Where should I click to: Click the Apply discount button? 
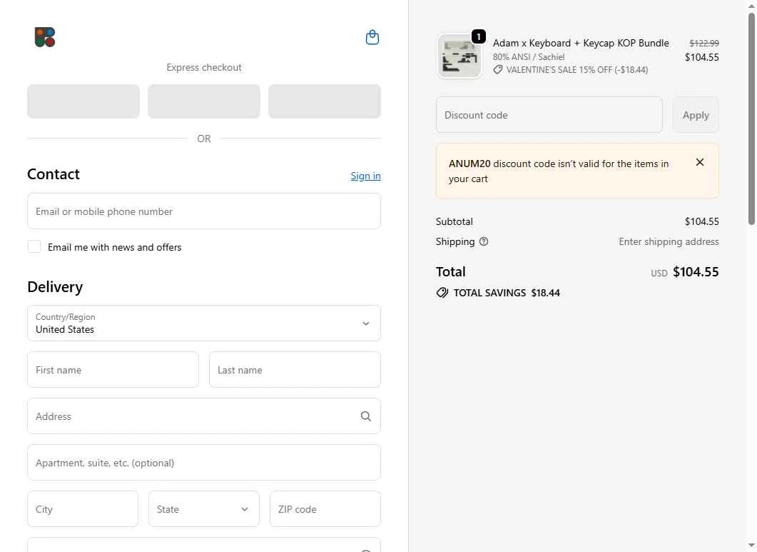coord(696,115)
